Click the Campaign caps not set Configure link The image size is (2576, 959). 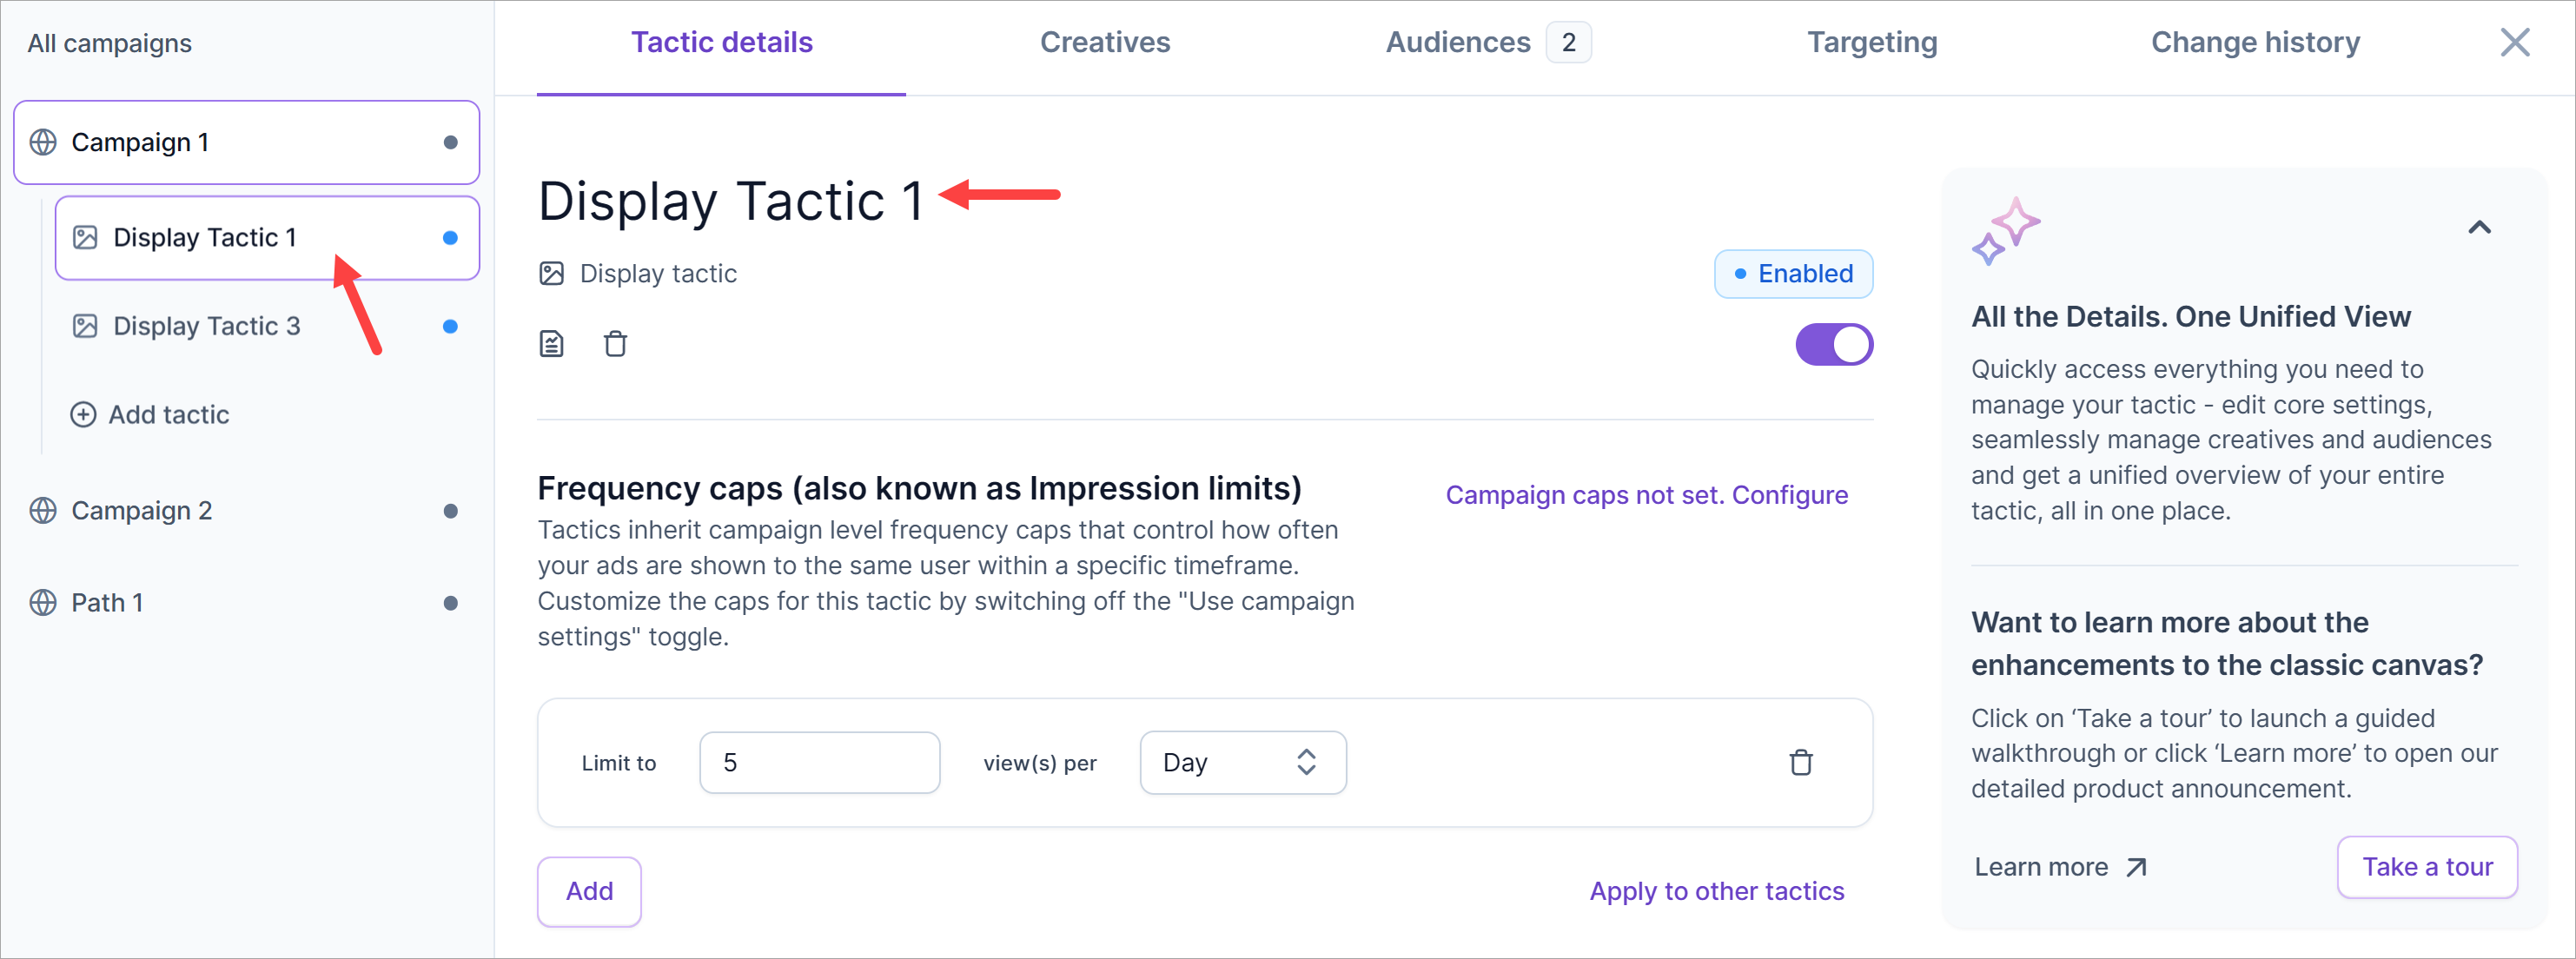1646,495
